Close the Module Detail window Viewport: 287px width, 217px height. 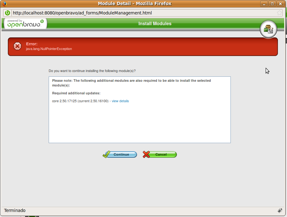(280, 4)
